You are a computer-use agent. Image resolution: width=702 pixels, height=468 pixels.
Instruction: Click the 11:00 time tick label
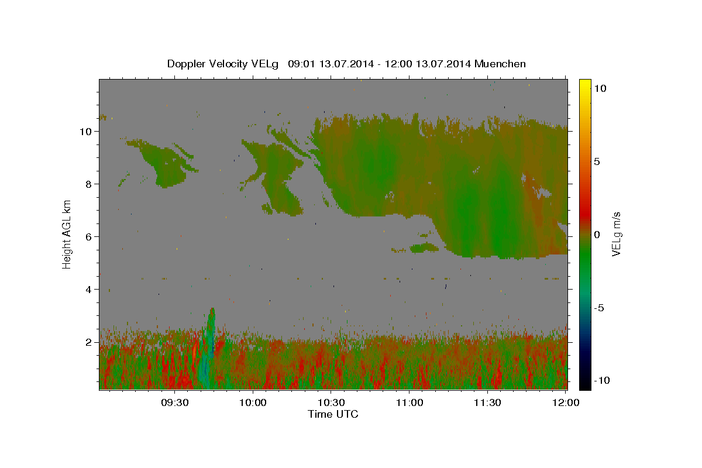[x=409, y=402]
